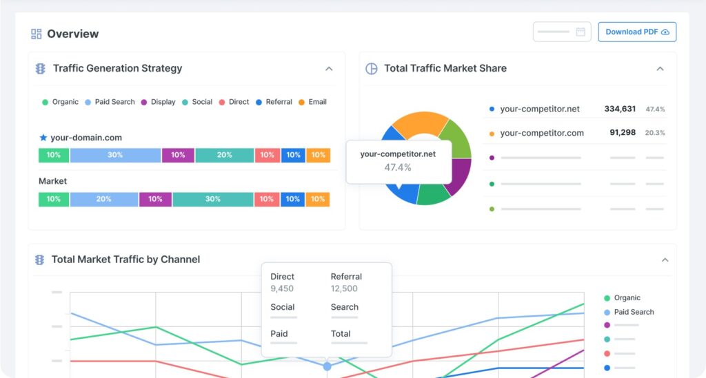
Task: Click the blue dot beside your-competitor.net
Action: tap(492, 109)
